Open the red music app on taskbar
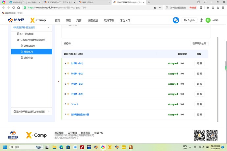 coord(82,147)
